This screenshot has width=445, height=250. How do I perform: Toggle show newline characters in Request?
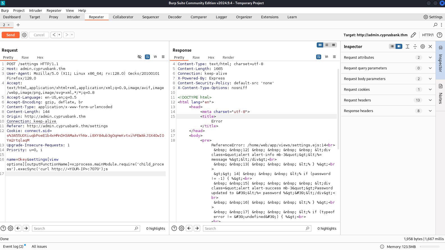tap(155, 57)
